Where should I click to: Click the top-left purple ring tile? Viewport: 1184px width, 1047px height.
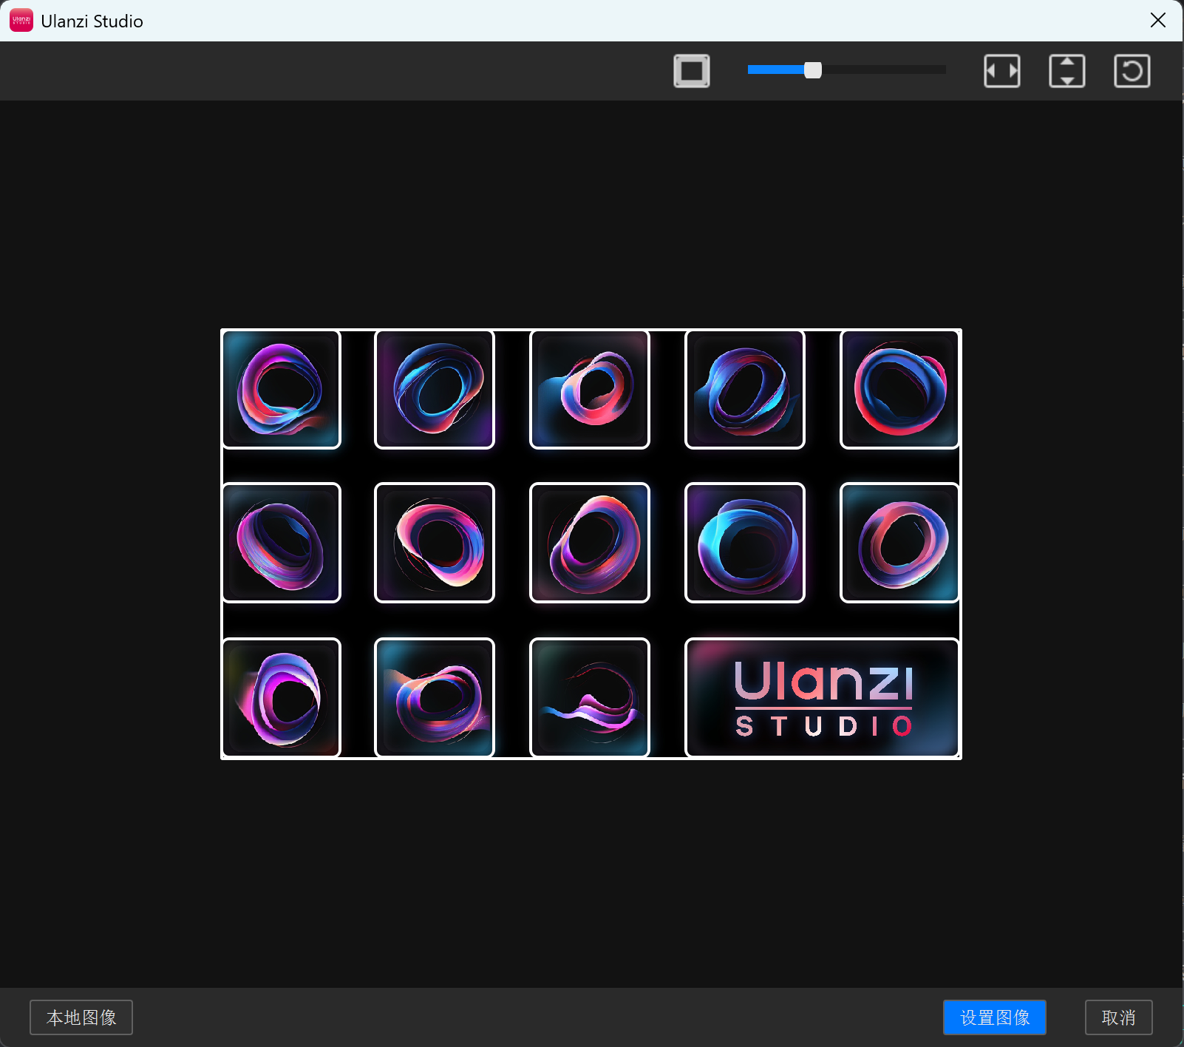(x=282, y=390)
